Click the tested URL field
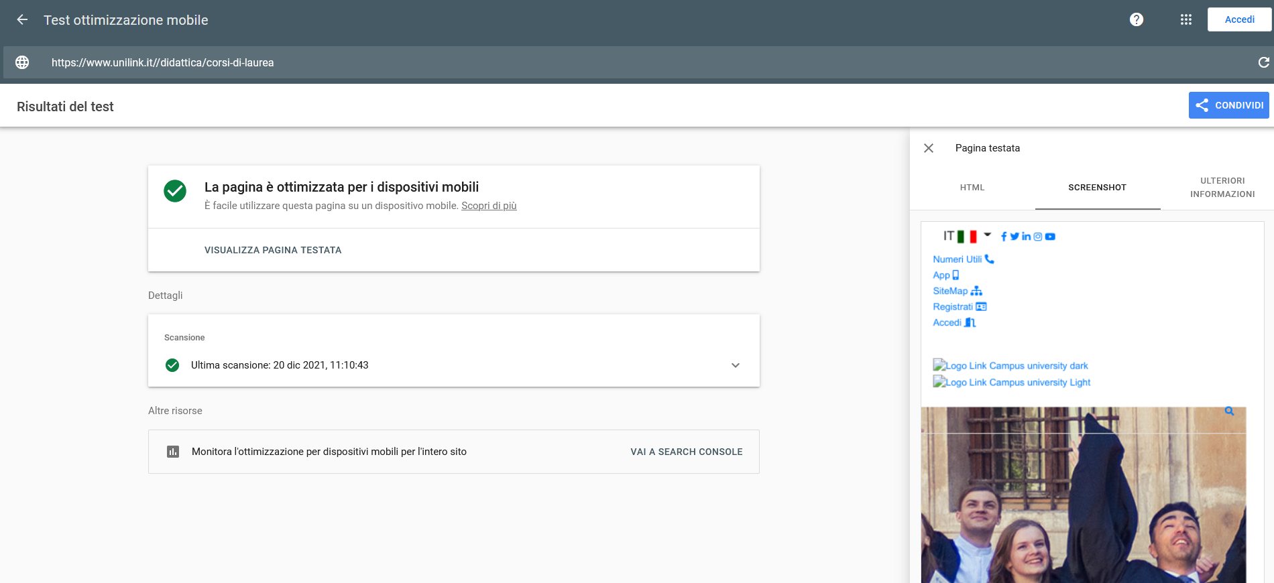The image size is (1274, 583). (637, 62)
